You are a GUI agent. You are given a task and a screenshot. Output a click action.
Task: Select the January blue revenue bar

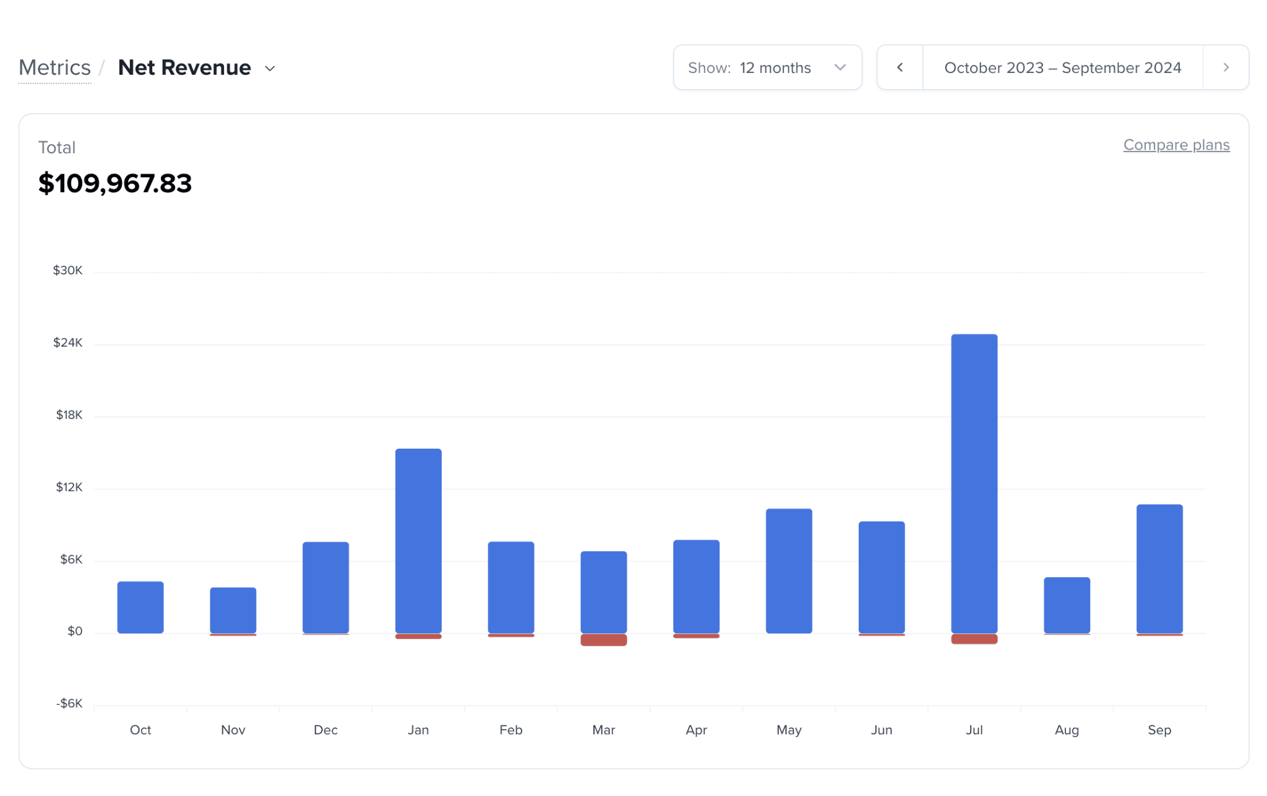coord(418,541)
